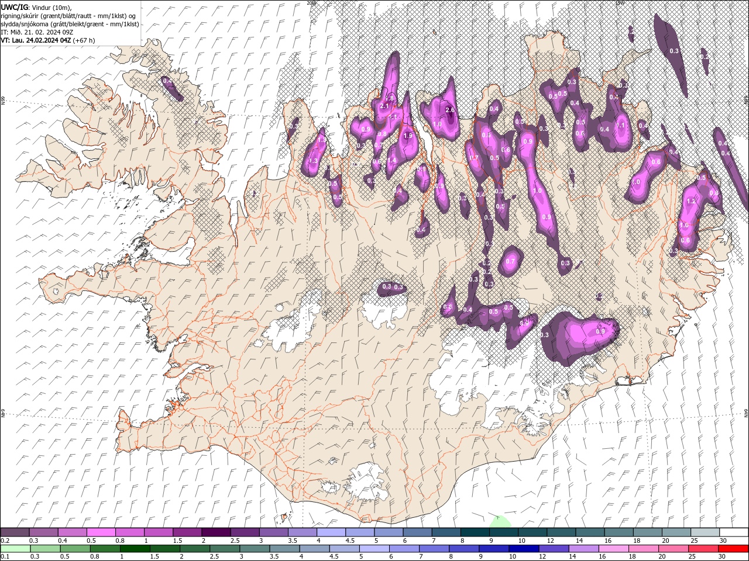Screen dimensions: 749x561
Task: Click the '1.2' snowfall value near the east coast
Action: [690, 202]
